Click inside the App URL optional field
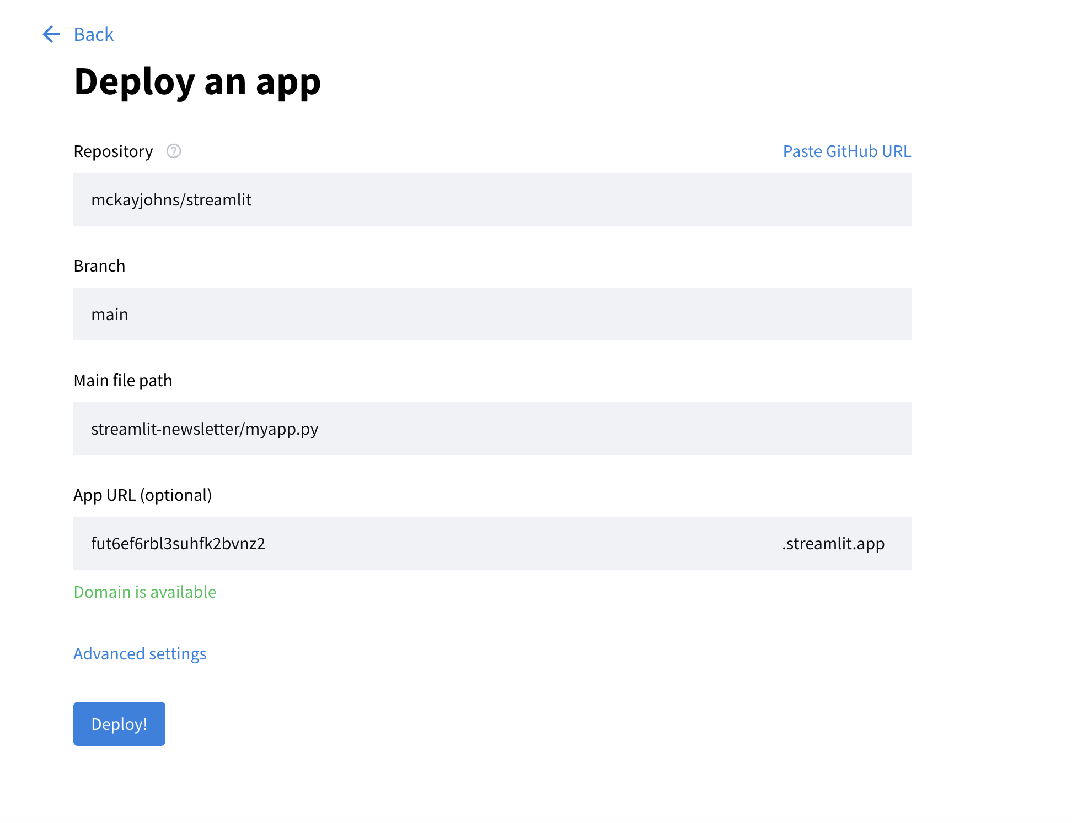The height and width of the screenshot is (823, 1072). coord(492,543)
